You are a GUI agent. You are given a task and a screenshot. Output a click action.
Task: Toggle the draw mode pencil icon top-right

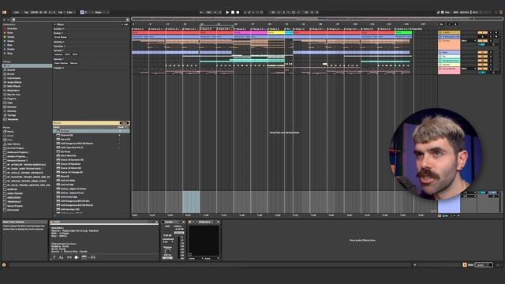pyautogui.click(x=439, y=13)
